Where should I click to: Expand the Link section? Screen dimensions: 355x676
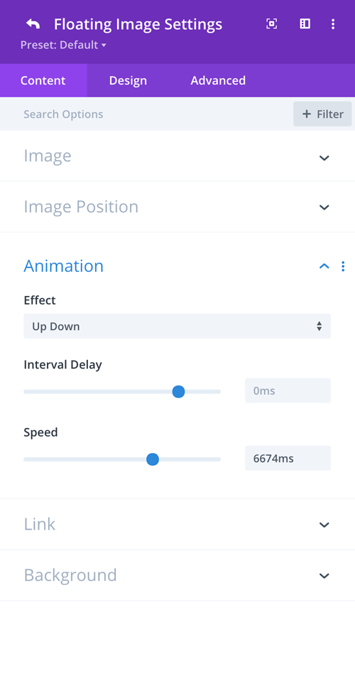(177, 524)
